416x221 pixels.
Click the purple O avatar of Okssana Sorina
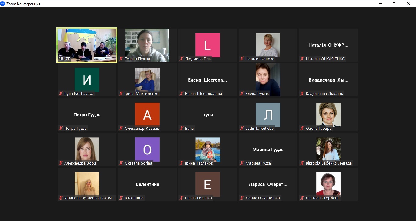click(147, 149)
